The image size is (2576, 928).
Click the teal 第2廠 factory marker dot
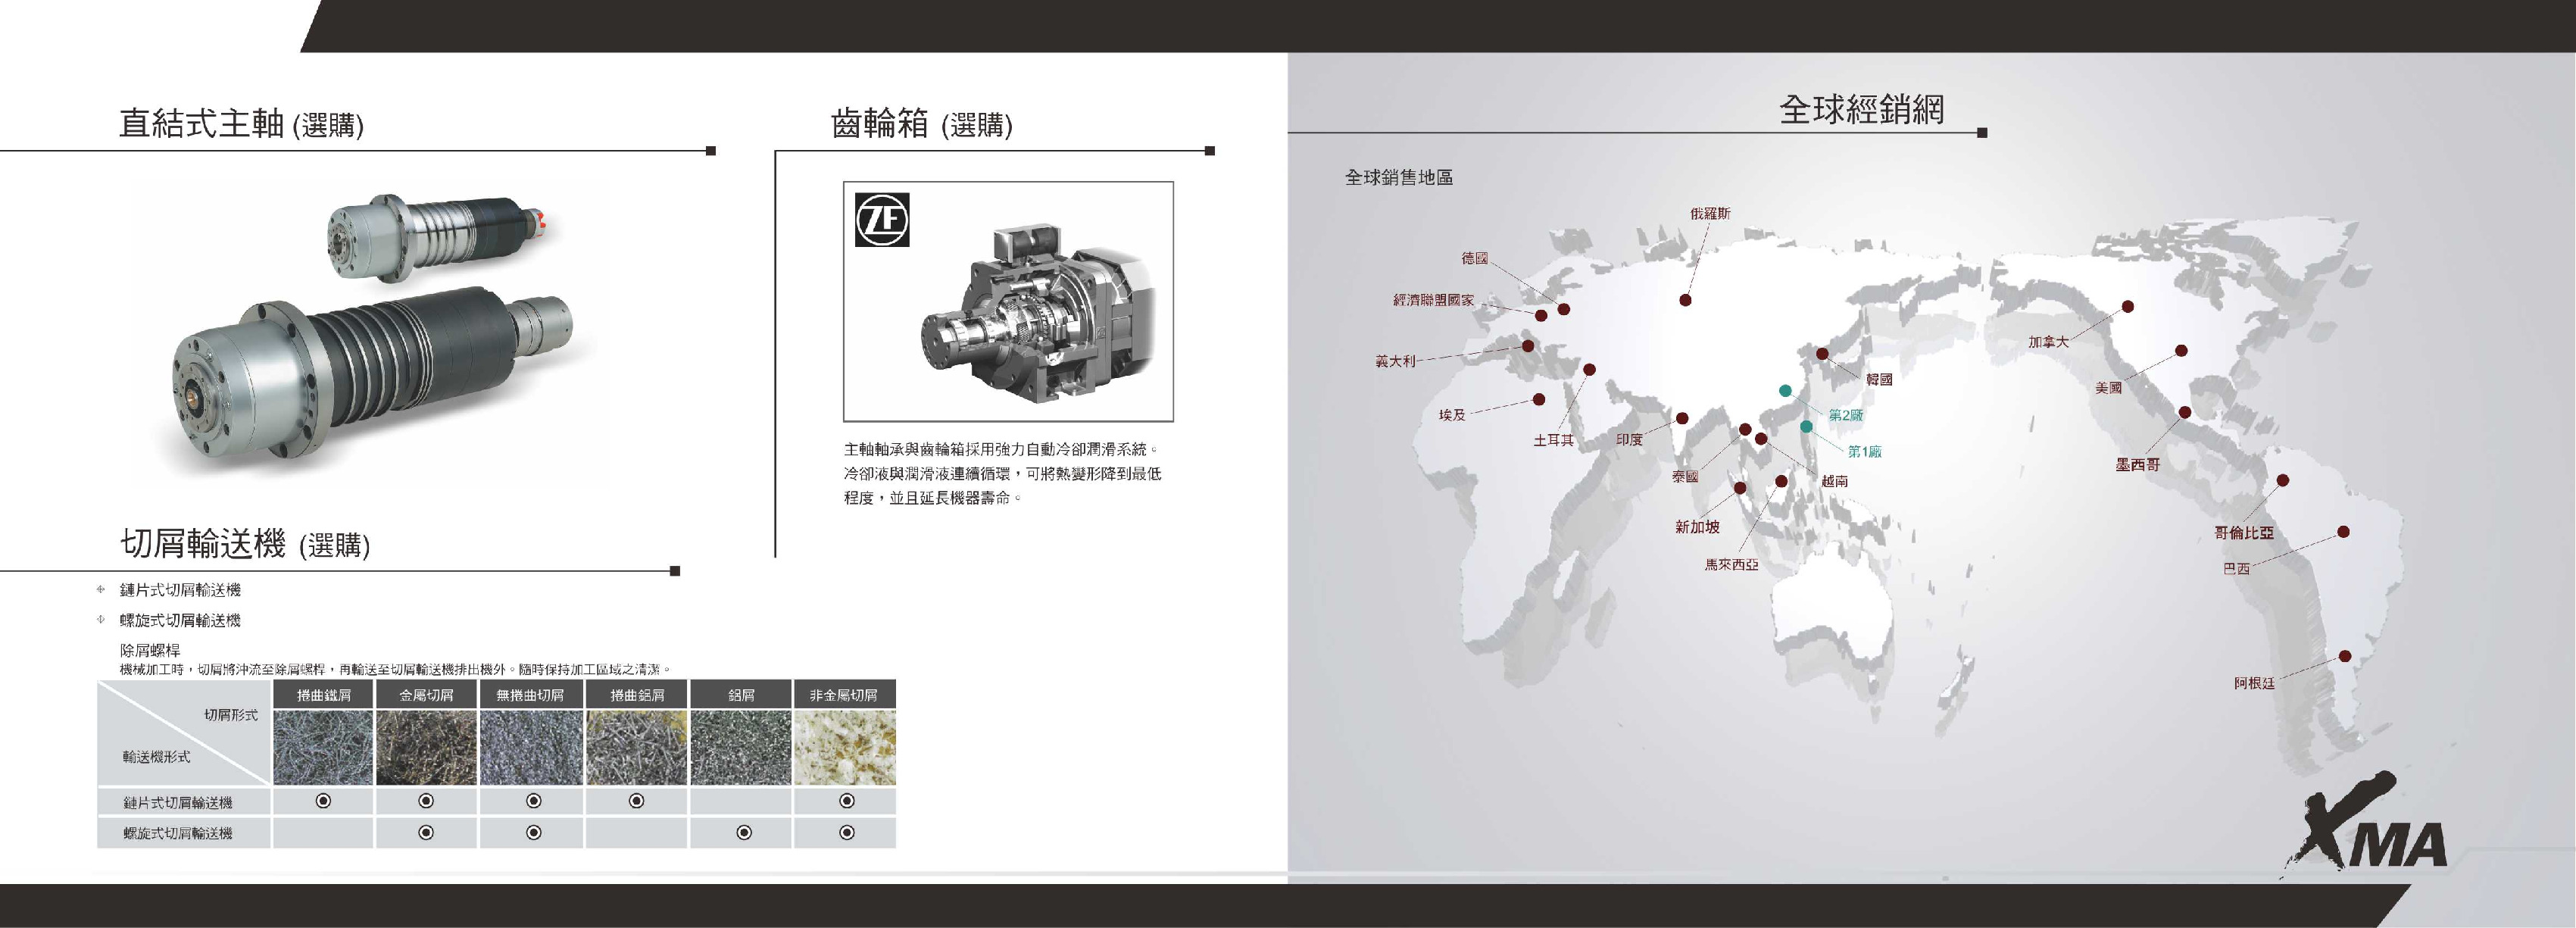[x=1785, y=391]
